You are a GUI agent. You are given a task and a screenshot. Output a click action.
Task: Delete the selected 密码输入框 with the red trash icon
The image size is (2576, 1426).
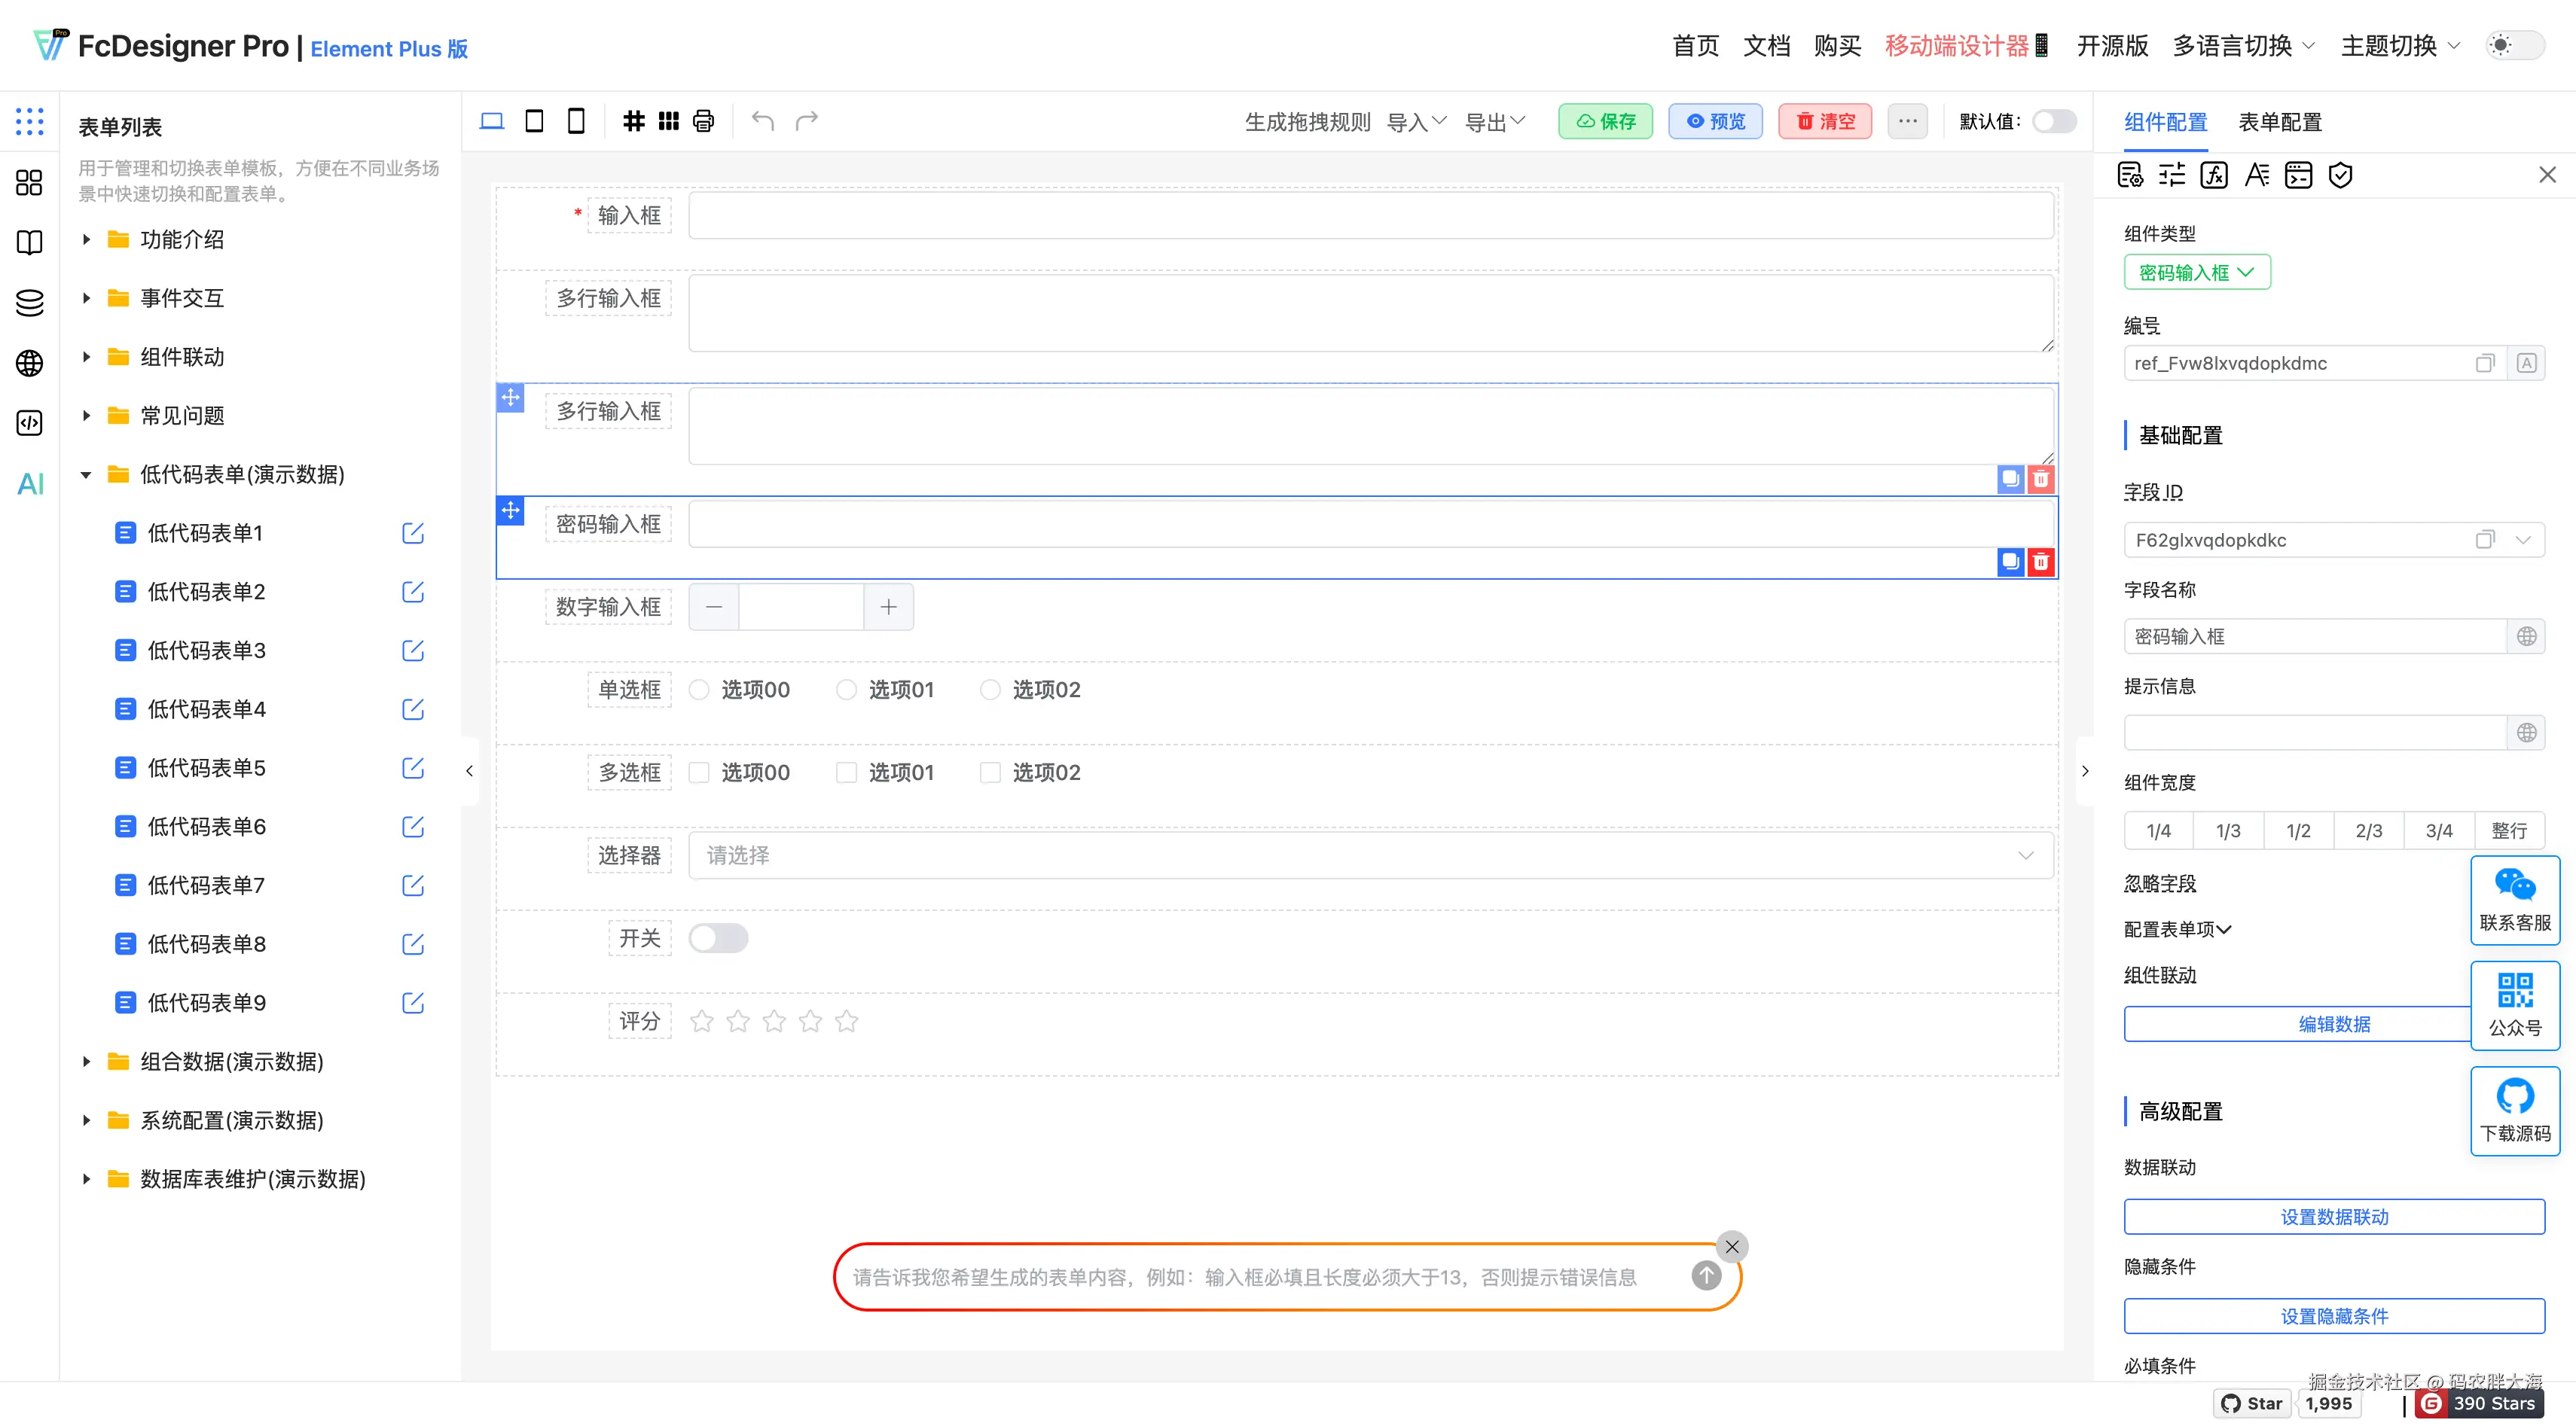(x=2040, y=562)
